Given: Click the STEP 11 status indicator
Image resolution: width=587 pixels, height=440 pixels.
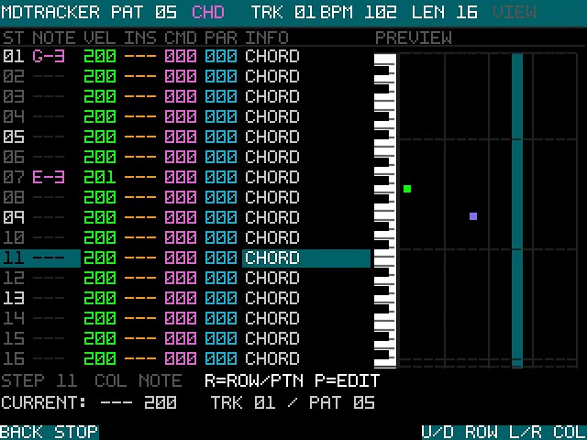Looking at the screenshot, I should click(x=39, y=381).
